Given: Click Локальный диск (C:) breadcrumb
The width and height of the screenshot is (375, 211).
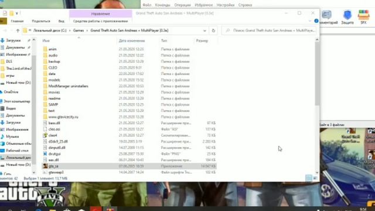Looking at the screenshot, I should (x=50, y=30).
